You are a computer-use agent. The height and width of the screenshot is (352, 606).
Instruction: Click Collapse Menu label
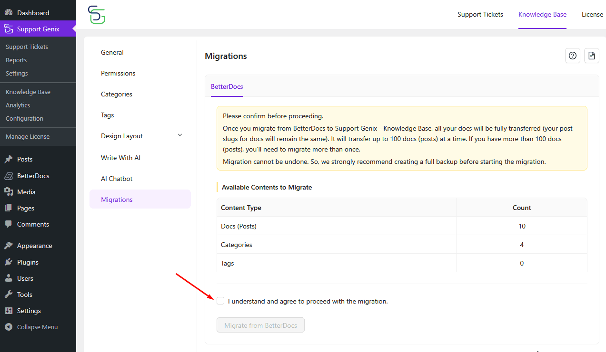37,327
